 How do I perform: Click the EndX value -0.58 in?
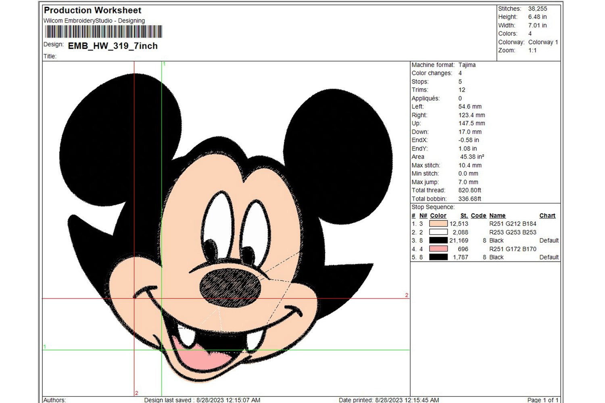(469, 140)
